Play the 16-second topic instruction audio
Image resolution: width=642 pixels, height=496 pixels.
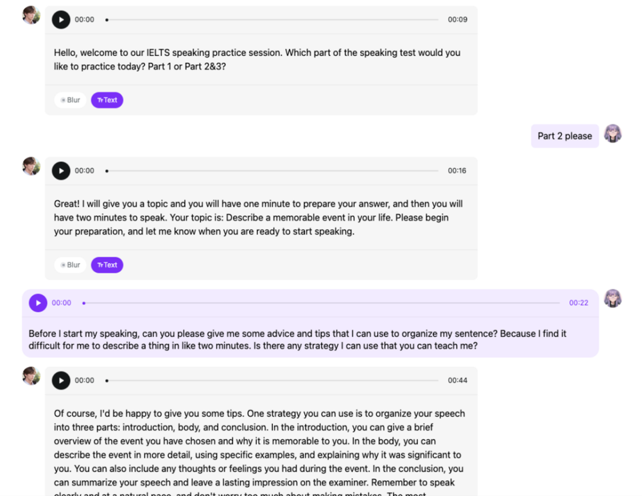pos(61,171)
